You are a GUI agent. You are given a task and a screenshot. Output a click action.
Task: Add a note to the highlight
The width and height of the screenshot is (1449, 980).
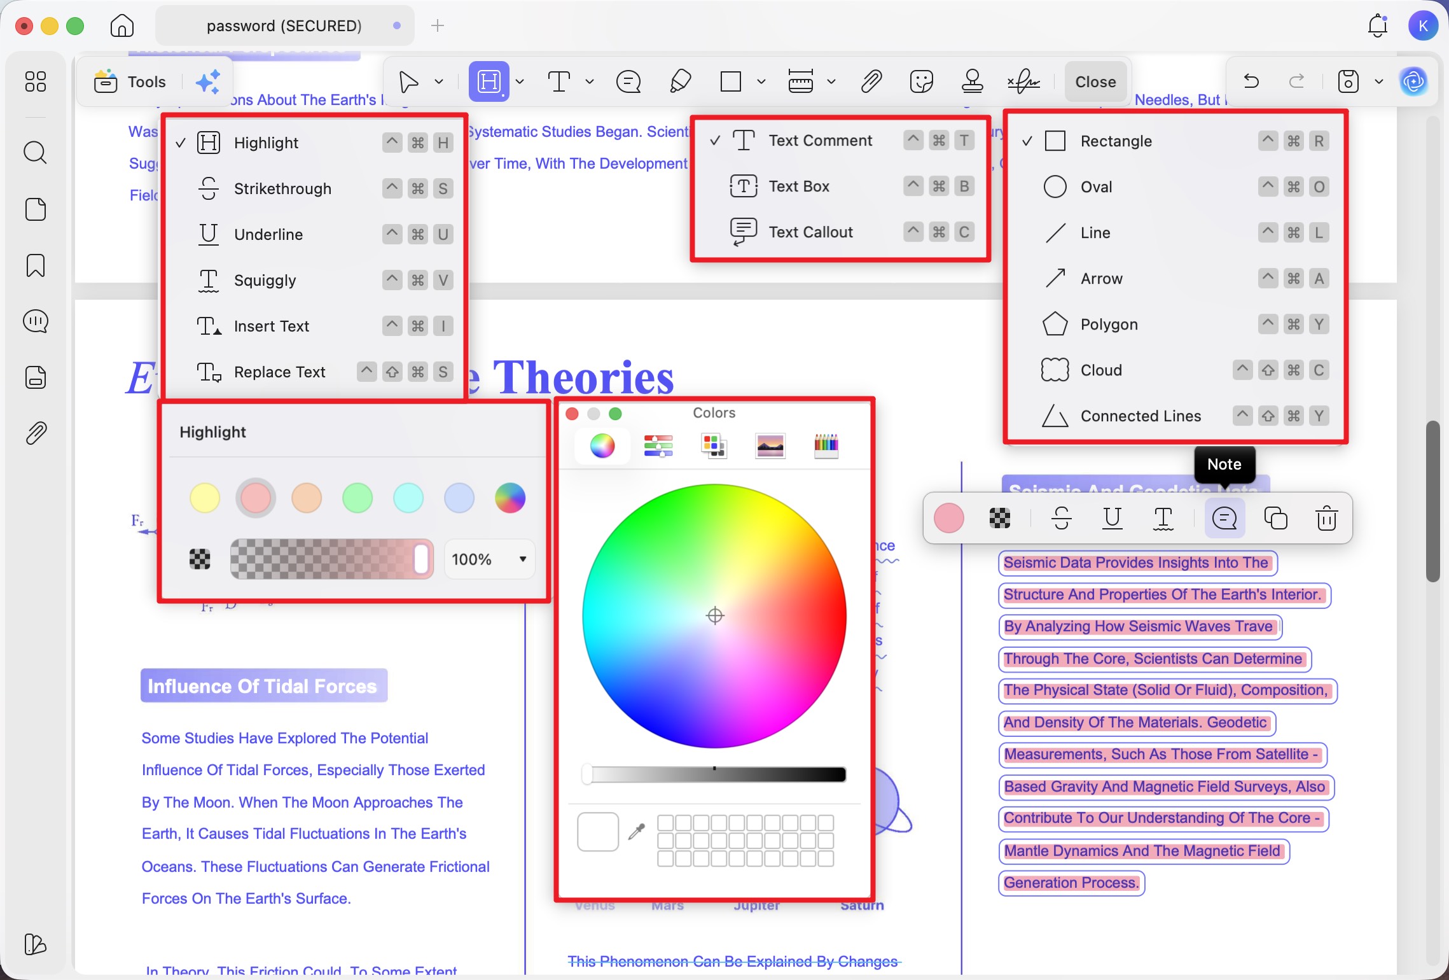coord(1224,518)
